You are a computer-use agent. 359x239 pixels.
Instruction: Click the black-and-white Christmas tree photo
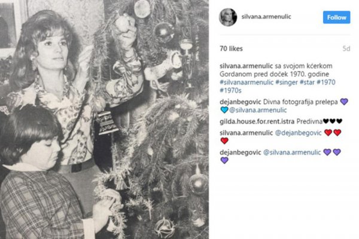point(104,119)
